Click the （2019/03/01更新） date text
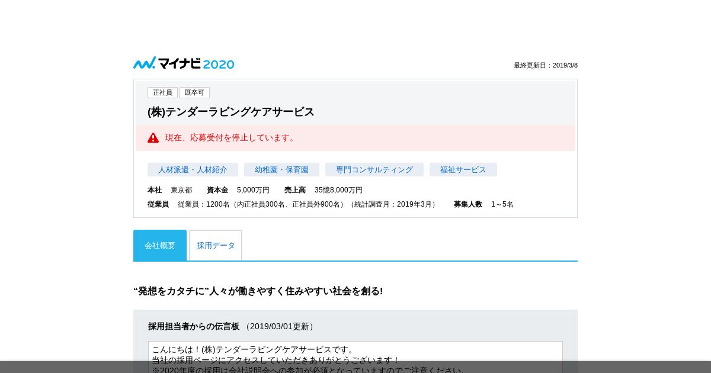711x373 pixels. (x=280, y=326)
